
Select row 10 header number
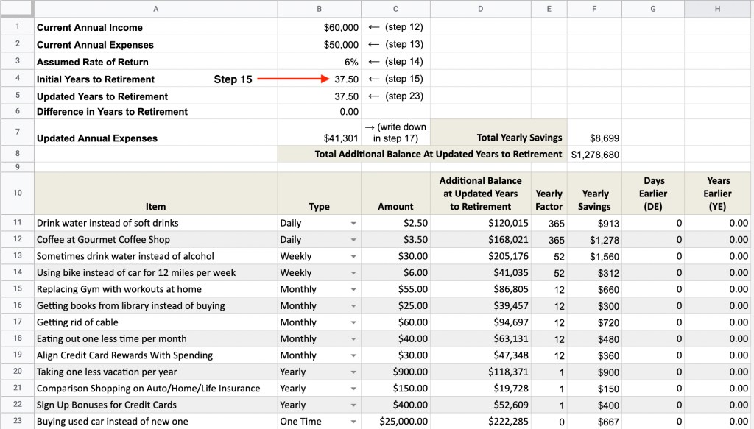(x=17, y=193)
